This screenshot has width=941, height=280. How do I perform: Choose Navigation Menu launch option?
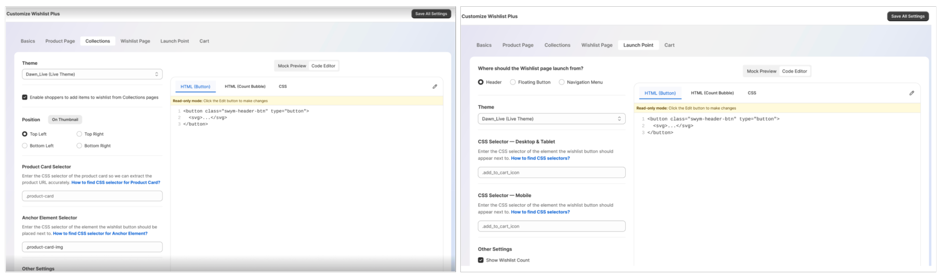561,82
